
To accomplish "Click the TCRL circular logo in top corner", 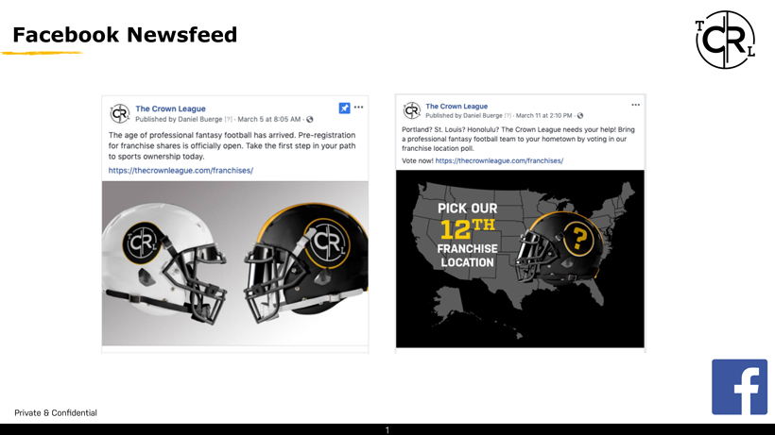I will [725, 40].
